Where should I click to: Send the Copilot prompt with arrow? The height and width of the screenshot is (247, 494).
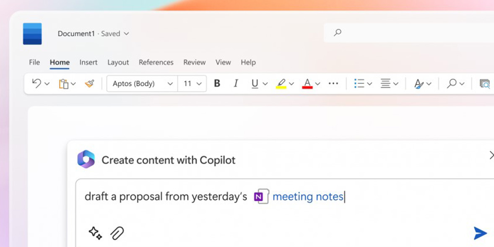click(480, 233)
